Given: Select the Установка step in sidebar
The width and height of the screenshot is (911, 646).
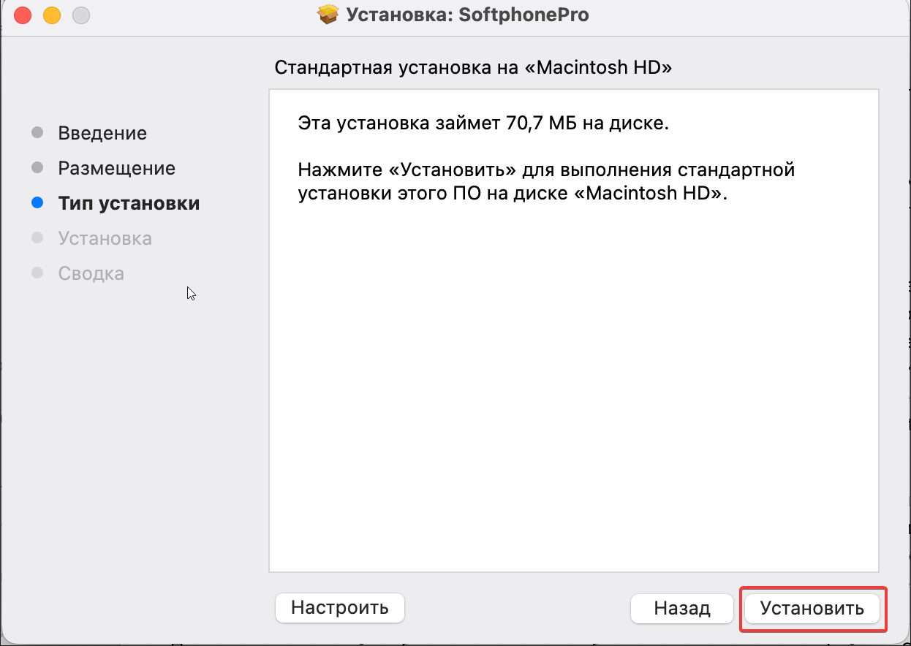Looking at the screenshot, I should 105,238.
